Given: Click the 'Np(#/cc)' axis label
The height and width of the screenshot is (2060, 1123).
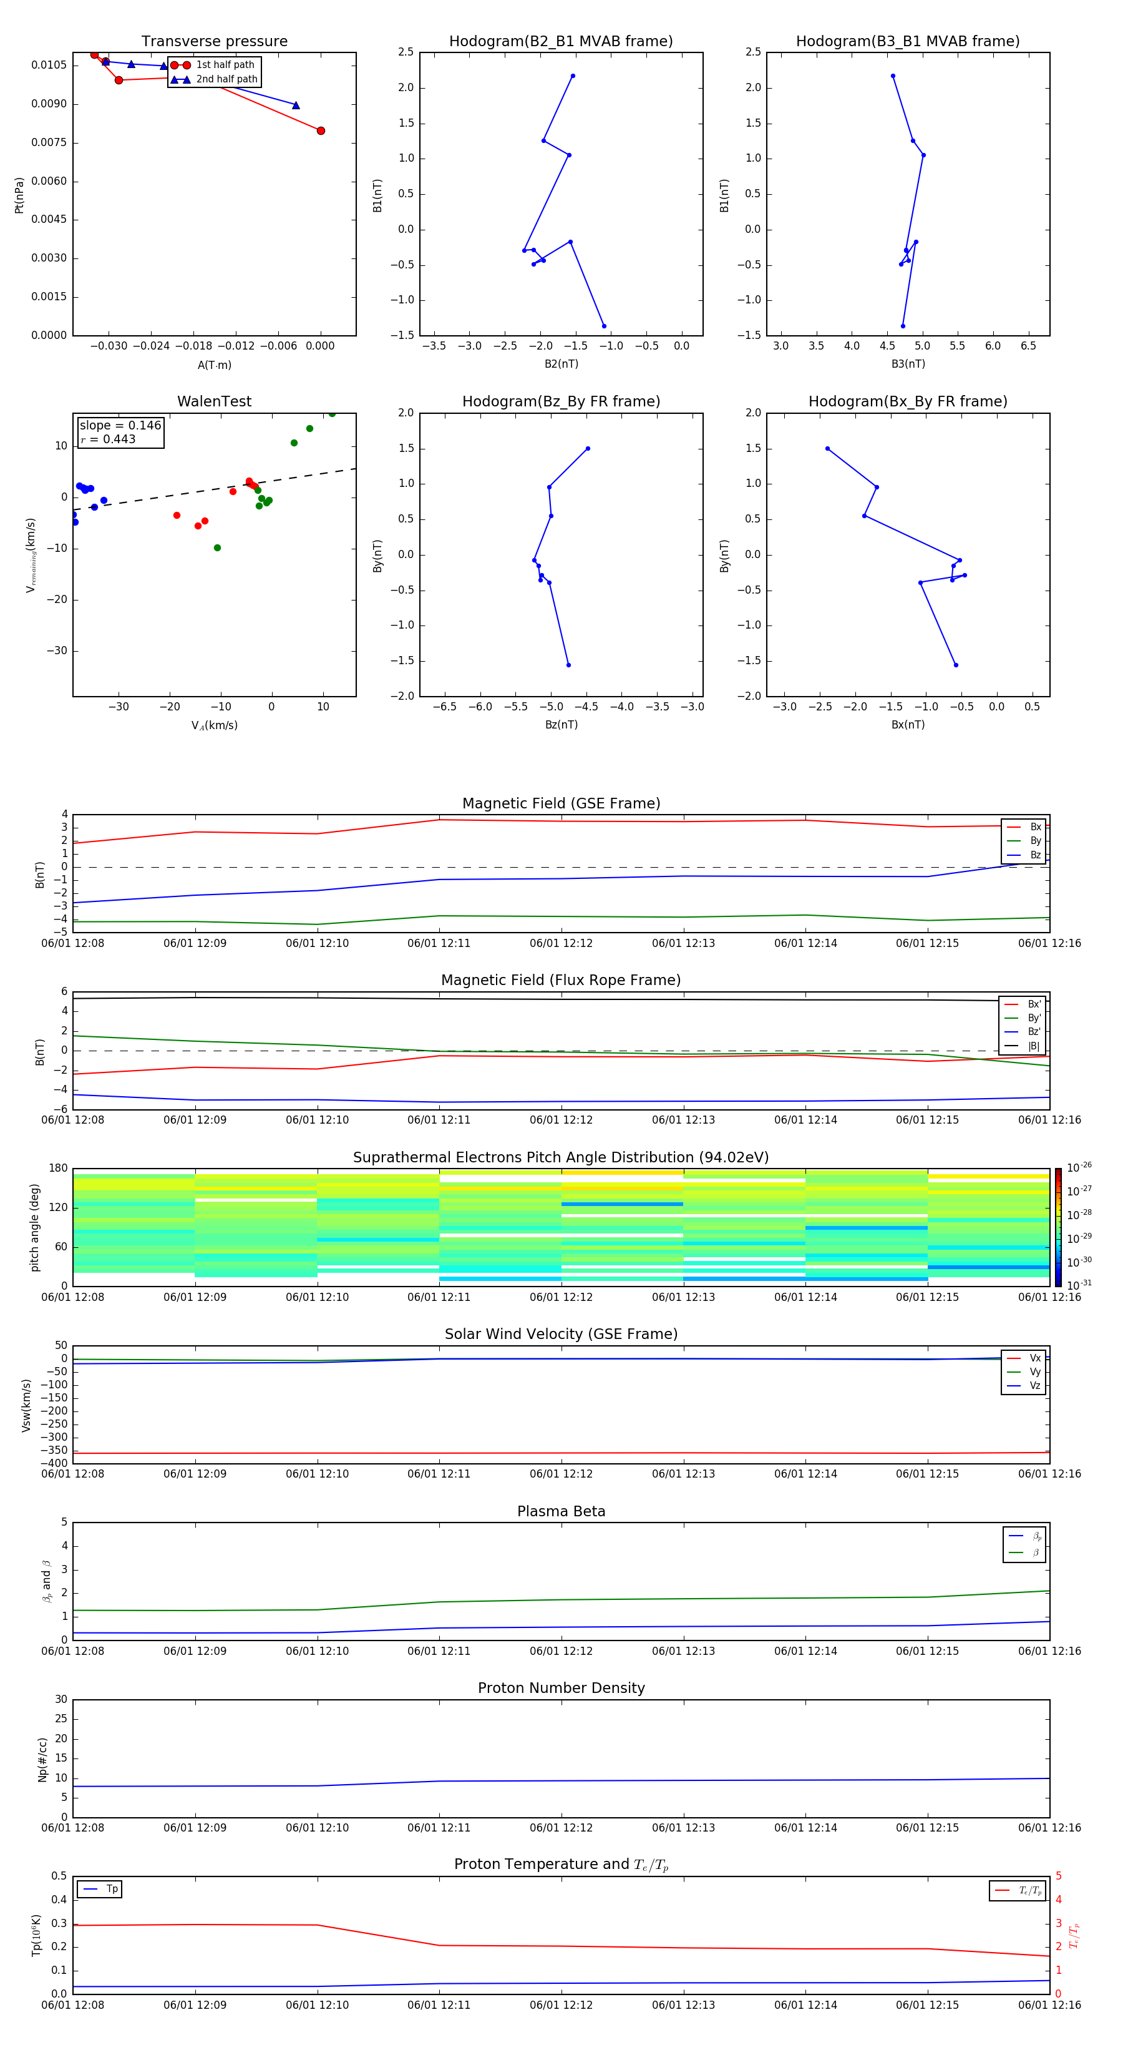Looking at the screenshot, I should pos(42,1759).
